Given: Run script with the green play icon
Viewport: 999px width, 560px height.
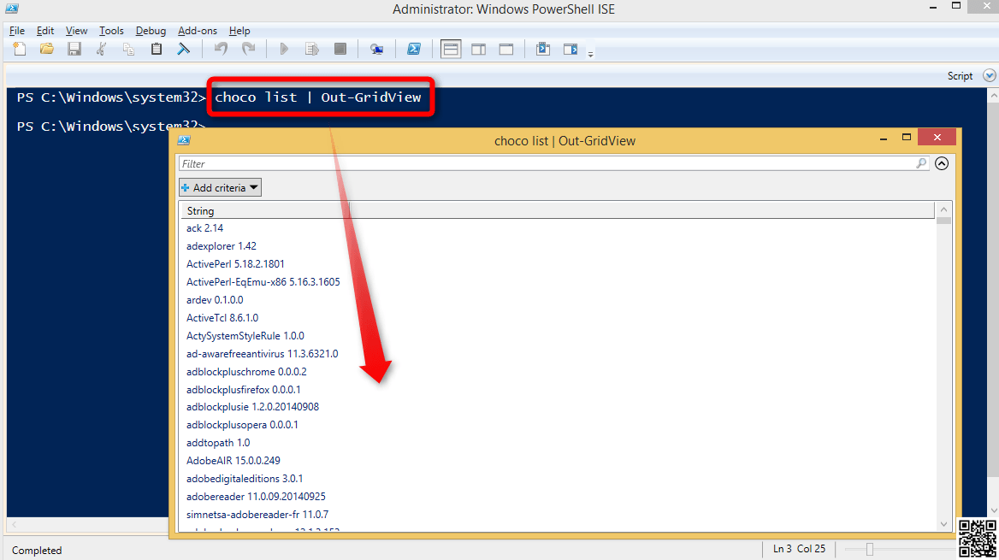Looking at the screenshot, I should point(284,49).
